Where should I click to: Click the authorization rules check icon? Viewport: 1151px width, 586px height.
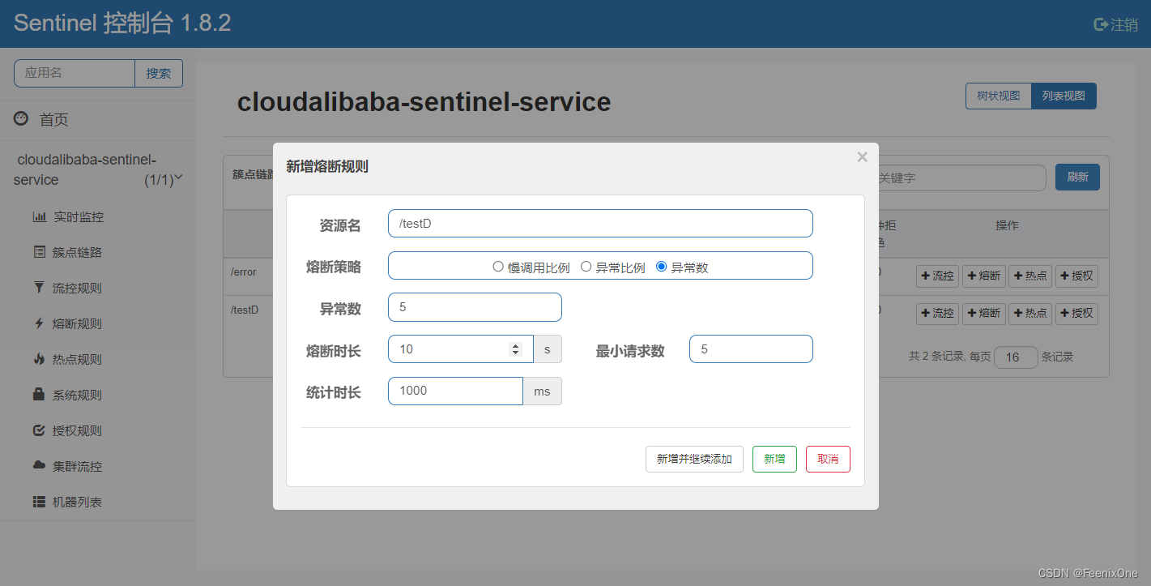pyautogui.click(x=39, y=430)
